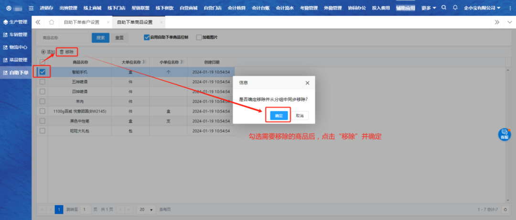This screenshot has width=516, height=220.
Task: Click 取消 to cancel the dialog
Action: coord(300,116)
